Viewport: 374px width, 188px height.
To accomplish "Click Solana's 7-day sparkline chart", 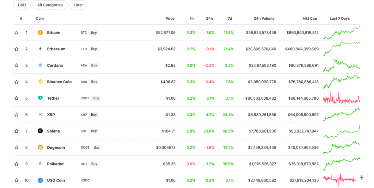I will [x=341, y=131].
